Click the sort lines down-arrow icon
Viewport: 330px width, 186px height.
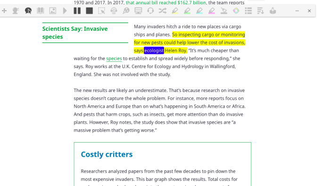[261, 11]
